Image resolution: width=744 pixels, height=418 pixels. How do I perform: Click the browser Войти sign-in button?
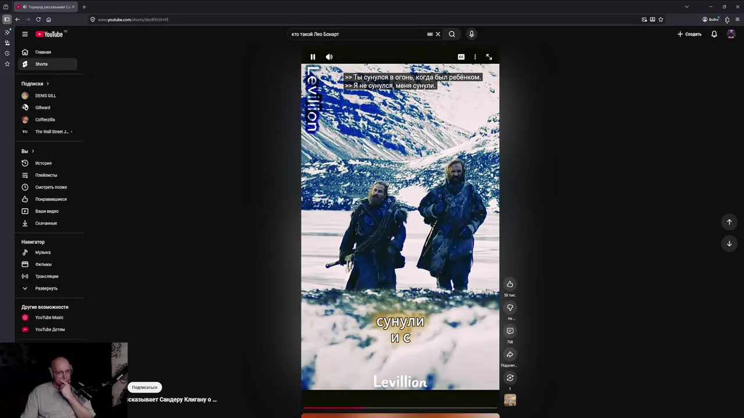pos(710,19)
